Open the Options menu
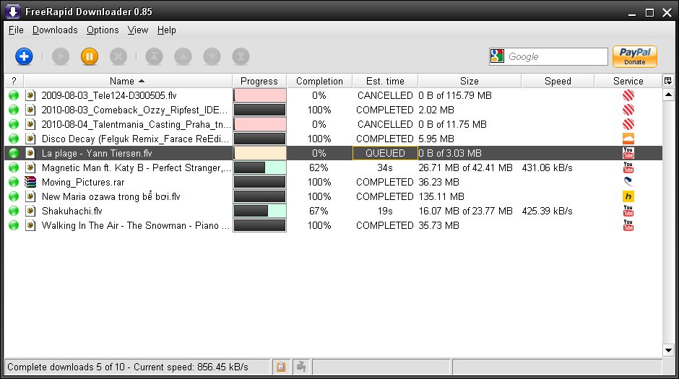Screen dimensions: 679x379 click(103, 30)
